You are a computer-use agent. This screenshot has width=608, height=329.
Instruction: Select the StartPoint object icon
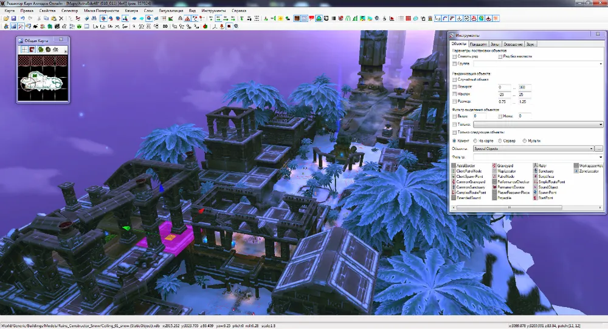click(535, 198)
